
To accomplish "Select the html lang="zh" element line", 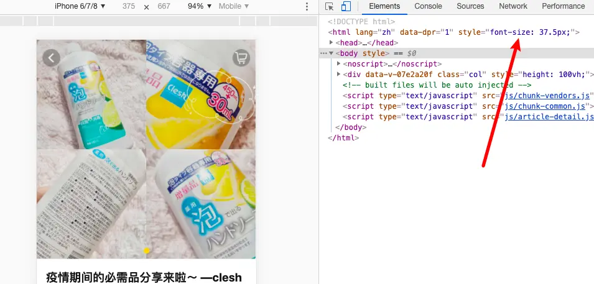I will pyautogui.click(x=454, y=32).
